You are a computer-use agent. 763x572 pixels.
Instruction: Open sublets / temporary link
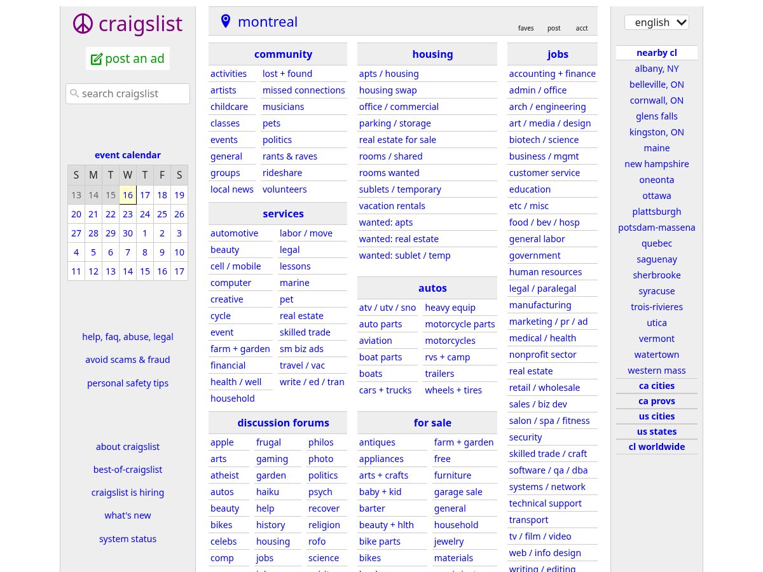(x=400, y=189)
